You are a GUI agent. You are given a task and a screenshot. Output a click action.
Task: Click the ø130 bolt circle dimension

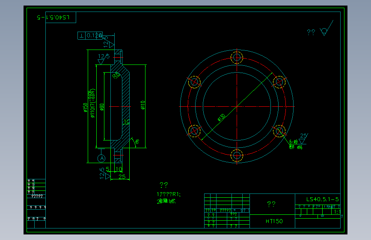coord(222,117)
